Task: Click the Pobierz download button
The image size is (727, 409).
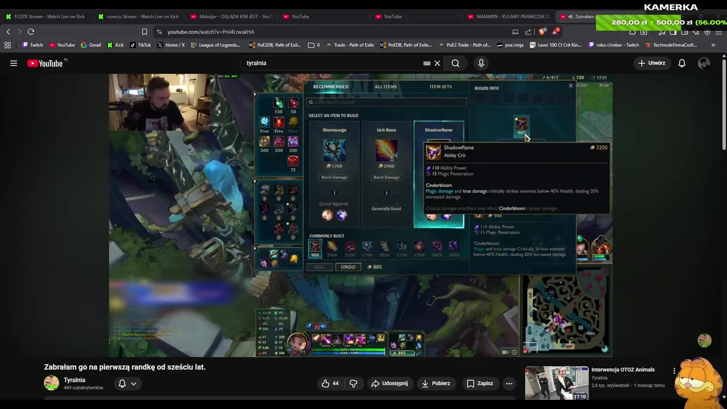Action: click(x=436, y=383)
